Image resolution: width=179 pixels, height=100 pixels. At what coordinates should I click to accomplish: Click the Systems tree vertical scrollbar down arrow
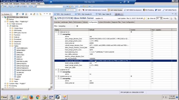51,87
